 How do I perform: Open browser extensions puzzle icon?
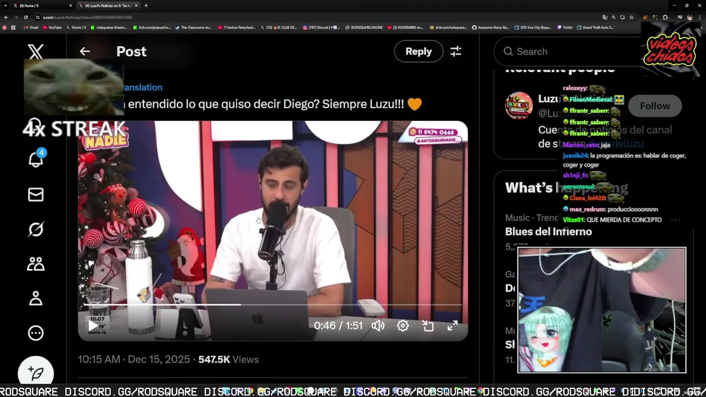[665, 17]
